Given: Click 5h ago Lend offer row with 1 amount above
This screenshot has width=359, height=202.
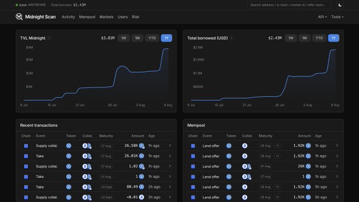Looking at the screenshot, I should click(x=263, y=187).
